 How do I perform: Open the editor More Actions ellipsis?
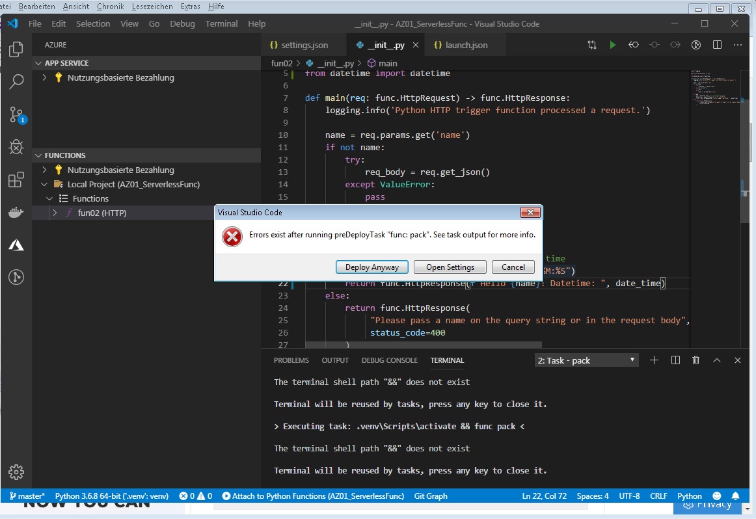pos(738,45)
